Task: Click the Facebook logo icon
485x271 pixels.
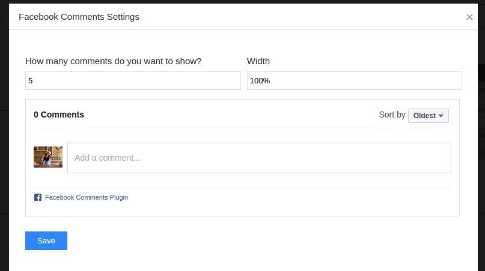Action: (38, 197)
